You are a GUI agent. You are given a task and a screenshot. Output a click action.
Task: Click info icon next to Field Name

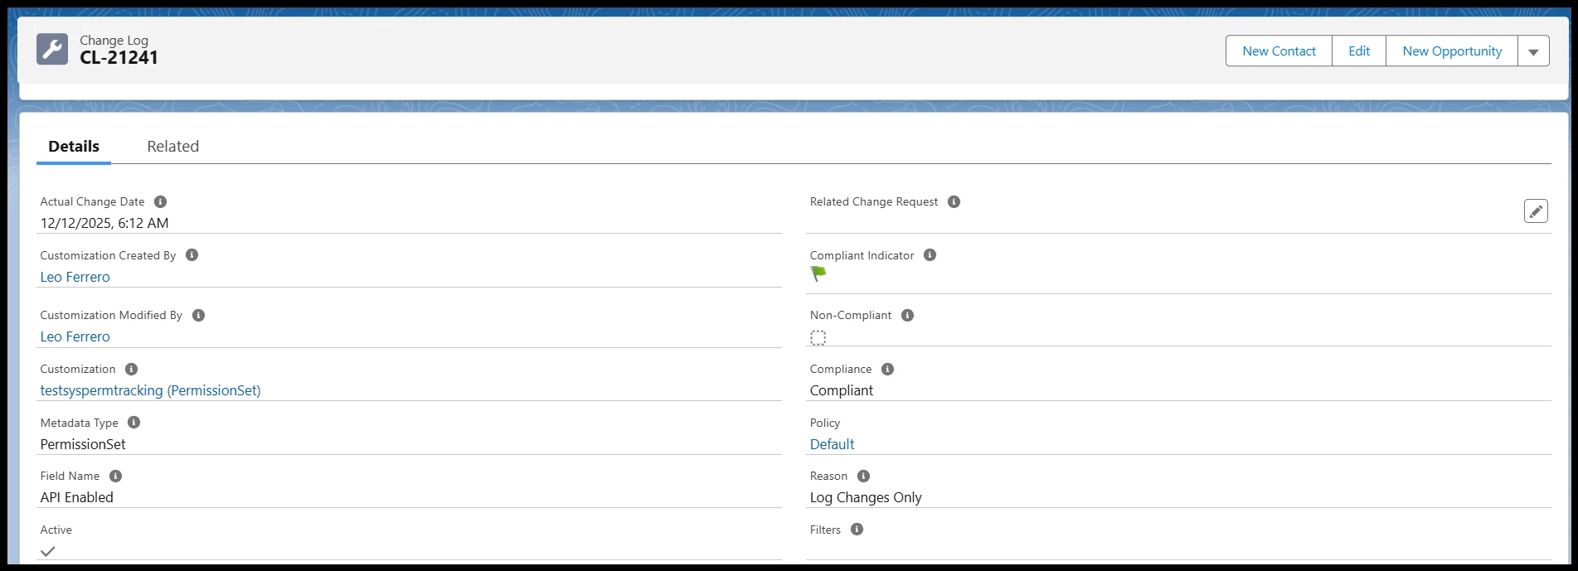tap(115, 476)
